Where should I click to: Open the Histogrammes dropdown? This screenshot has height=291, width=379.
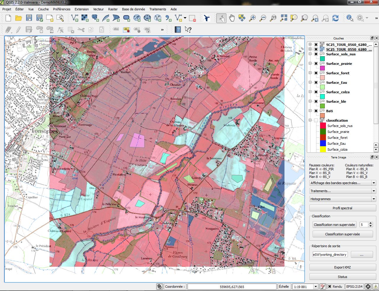(x=343, y=199)
